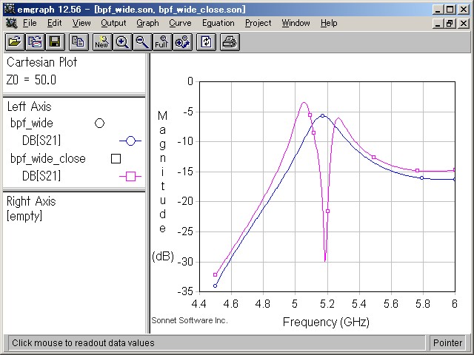Click the emgraph application icon in title bar
Viewport: 474px width, 355px height.
click(10, 9)
